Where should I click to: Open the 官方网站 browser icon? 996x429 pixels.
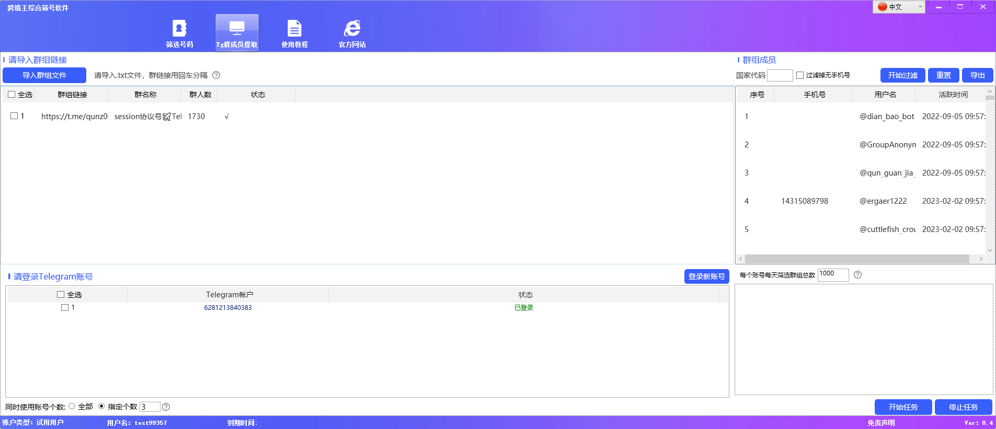pos(352,29)
